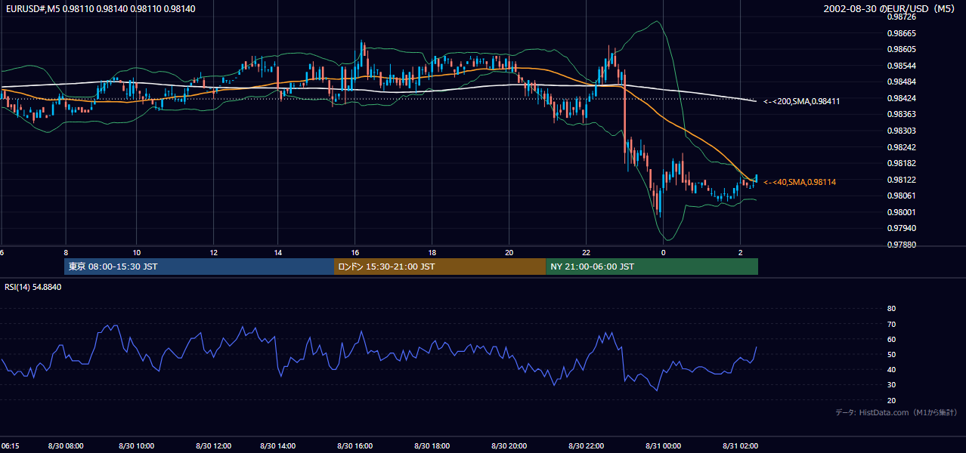Click price axis value 0.97880
This screenshot has height=453, width=966.
coord(901,245)
